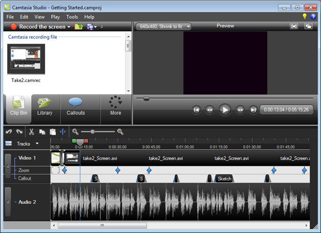The width and height of the screenshot is (321, 233).
Task: Click the blue help question mark icon
Action: click(313, 17)
